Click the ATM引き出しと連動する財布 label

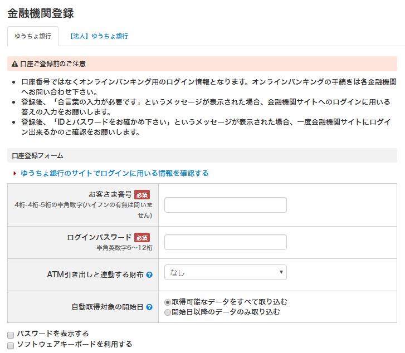pos(95,274)
